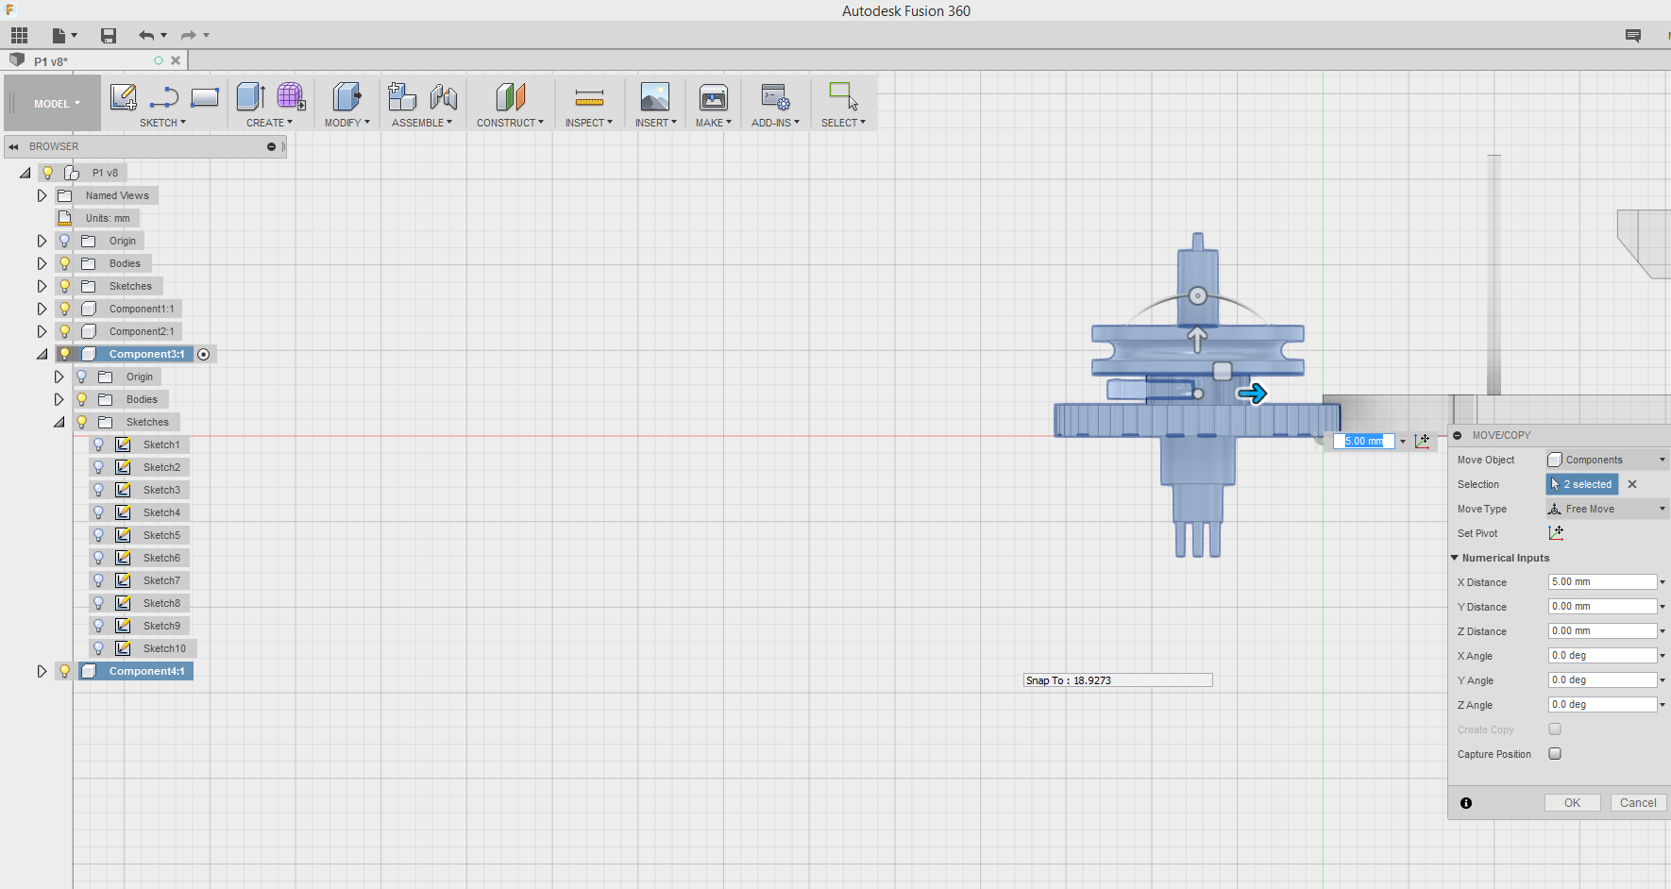Select the window Select tool
The height and width of the screenshot is (889, 1671).
pos(843,96)
